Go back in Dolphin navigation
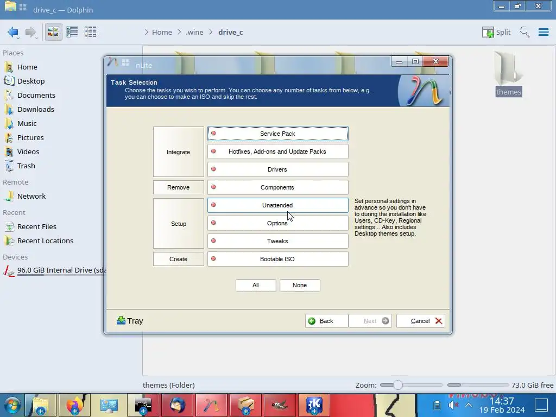Image resolution: width=556 pixels, height=417 pixels. point(13,32)
